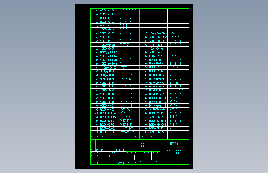Image resolution: width=268 pixels, height=173 pixels.
Task: Select the NE100-06-01 cell
Action: (109, 26)
